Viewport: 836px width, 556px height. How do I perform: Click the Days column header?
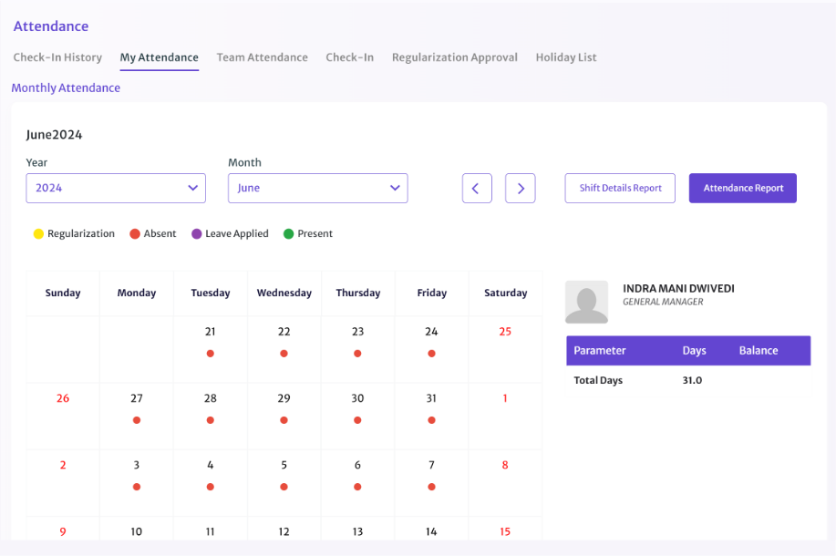point(694,350)
